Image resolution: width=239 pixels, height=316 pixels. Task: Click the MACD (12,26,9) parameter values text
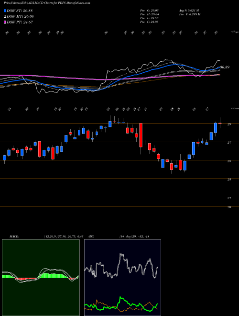pyautogui.click(x=64, y=237)
